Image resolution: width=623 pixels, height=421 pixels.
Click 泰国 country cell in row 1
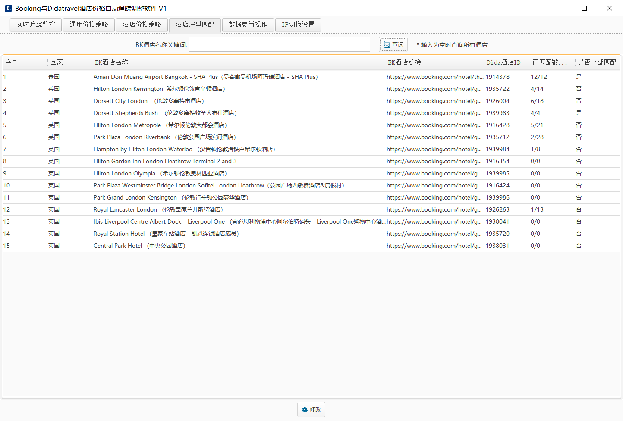click(54, 77)
